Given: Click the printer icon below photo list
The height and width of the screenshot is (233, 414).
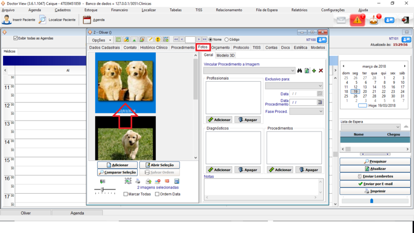Looking at the screenshot, I should pyautogui.click(x=138, y=181).
